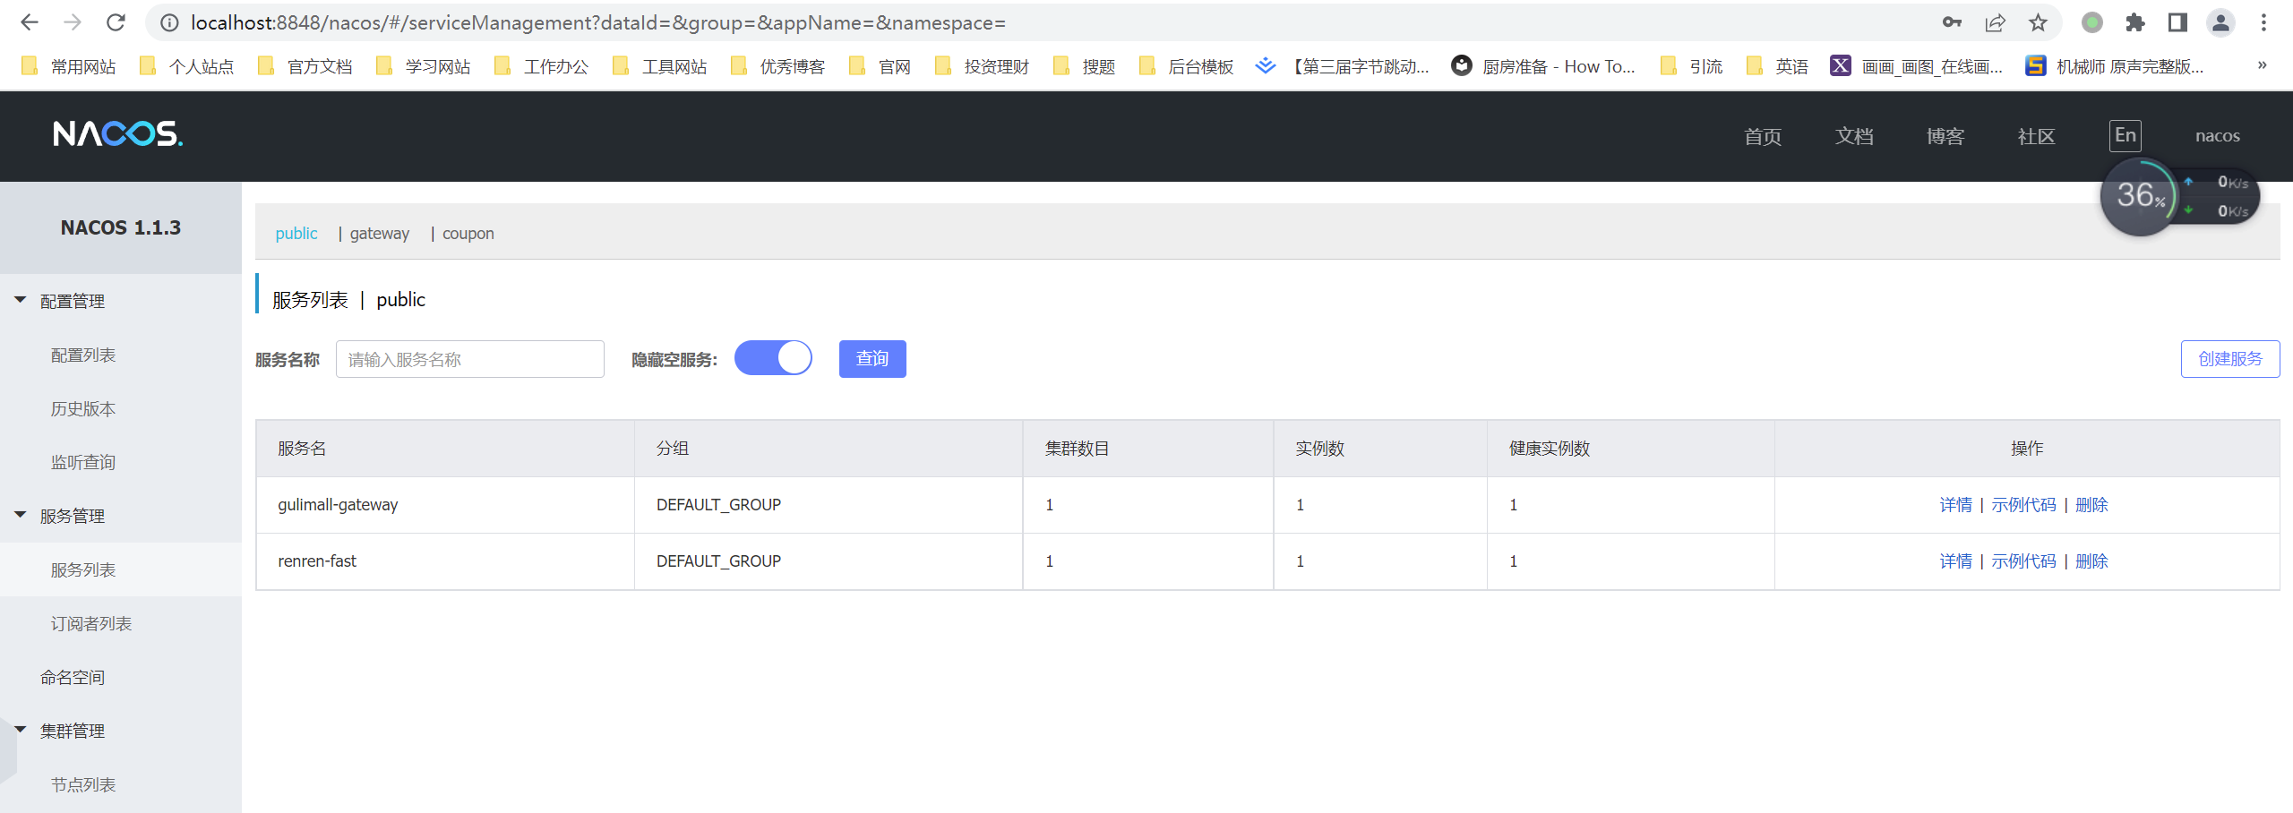Open the 官网 bookmark folder

coord(880,66)
